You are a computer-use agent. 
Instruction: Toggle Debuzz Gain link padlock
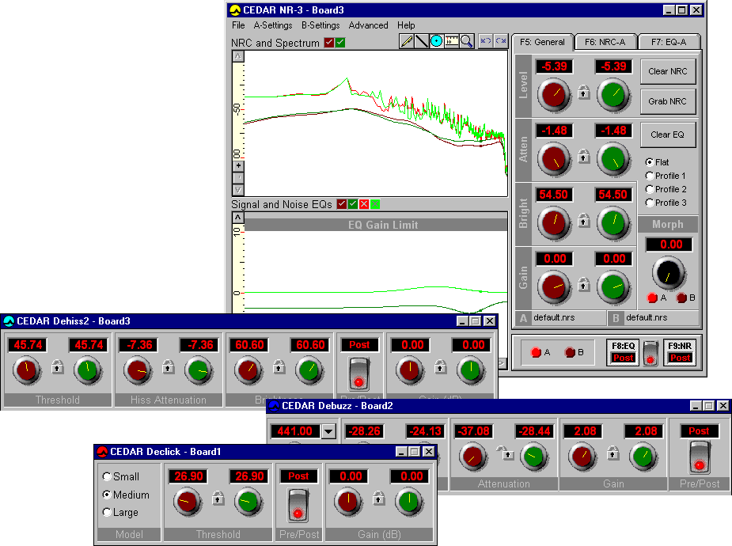pos(613,453)
